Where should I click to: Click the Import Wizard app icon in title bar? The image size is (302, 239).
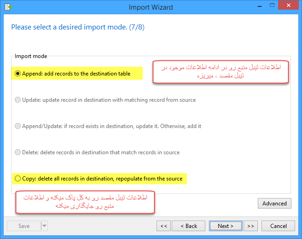click(6, 6)
